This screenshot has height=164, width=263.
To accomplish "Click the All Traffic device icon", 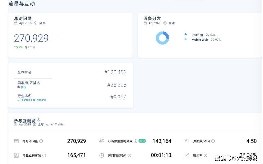I will 47,124.
